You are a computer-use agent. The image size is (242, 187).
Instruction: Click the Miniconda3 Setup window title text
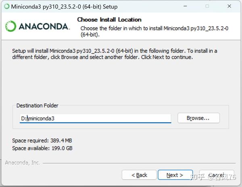[65, 7]
